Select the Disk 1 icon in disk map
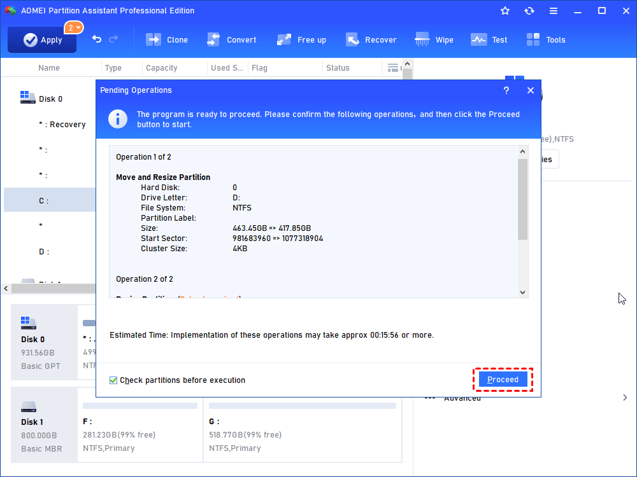The image size is (637, 477). [29, 406]
